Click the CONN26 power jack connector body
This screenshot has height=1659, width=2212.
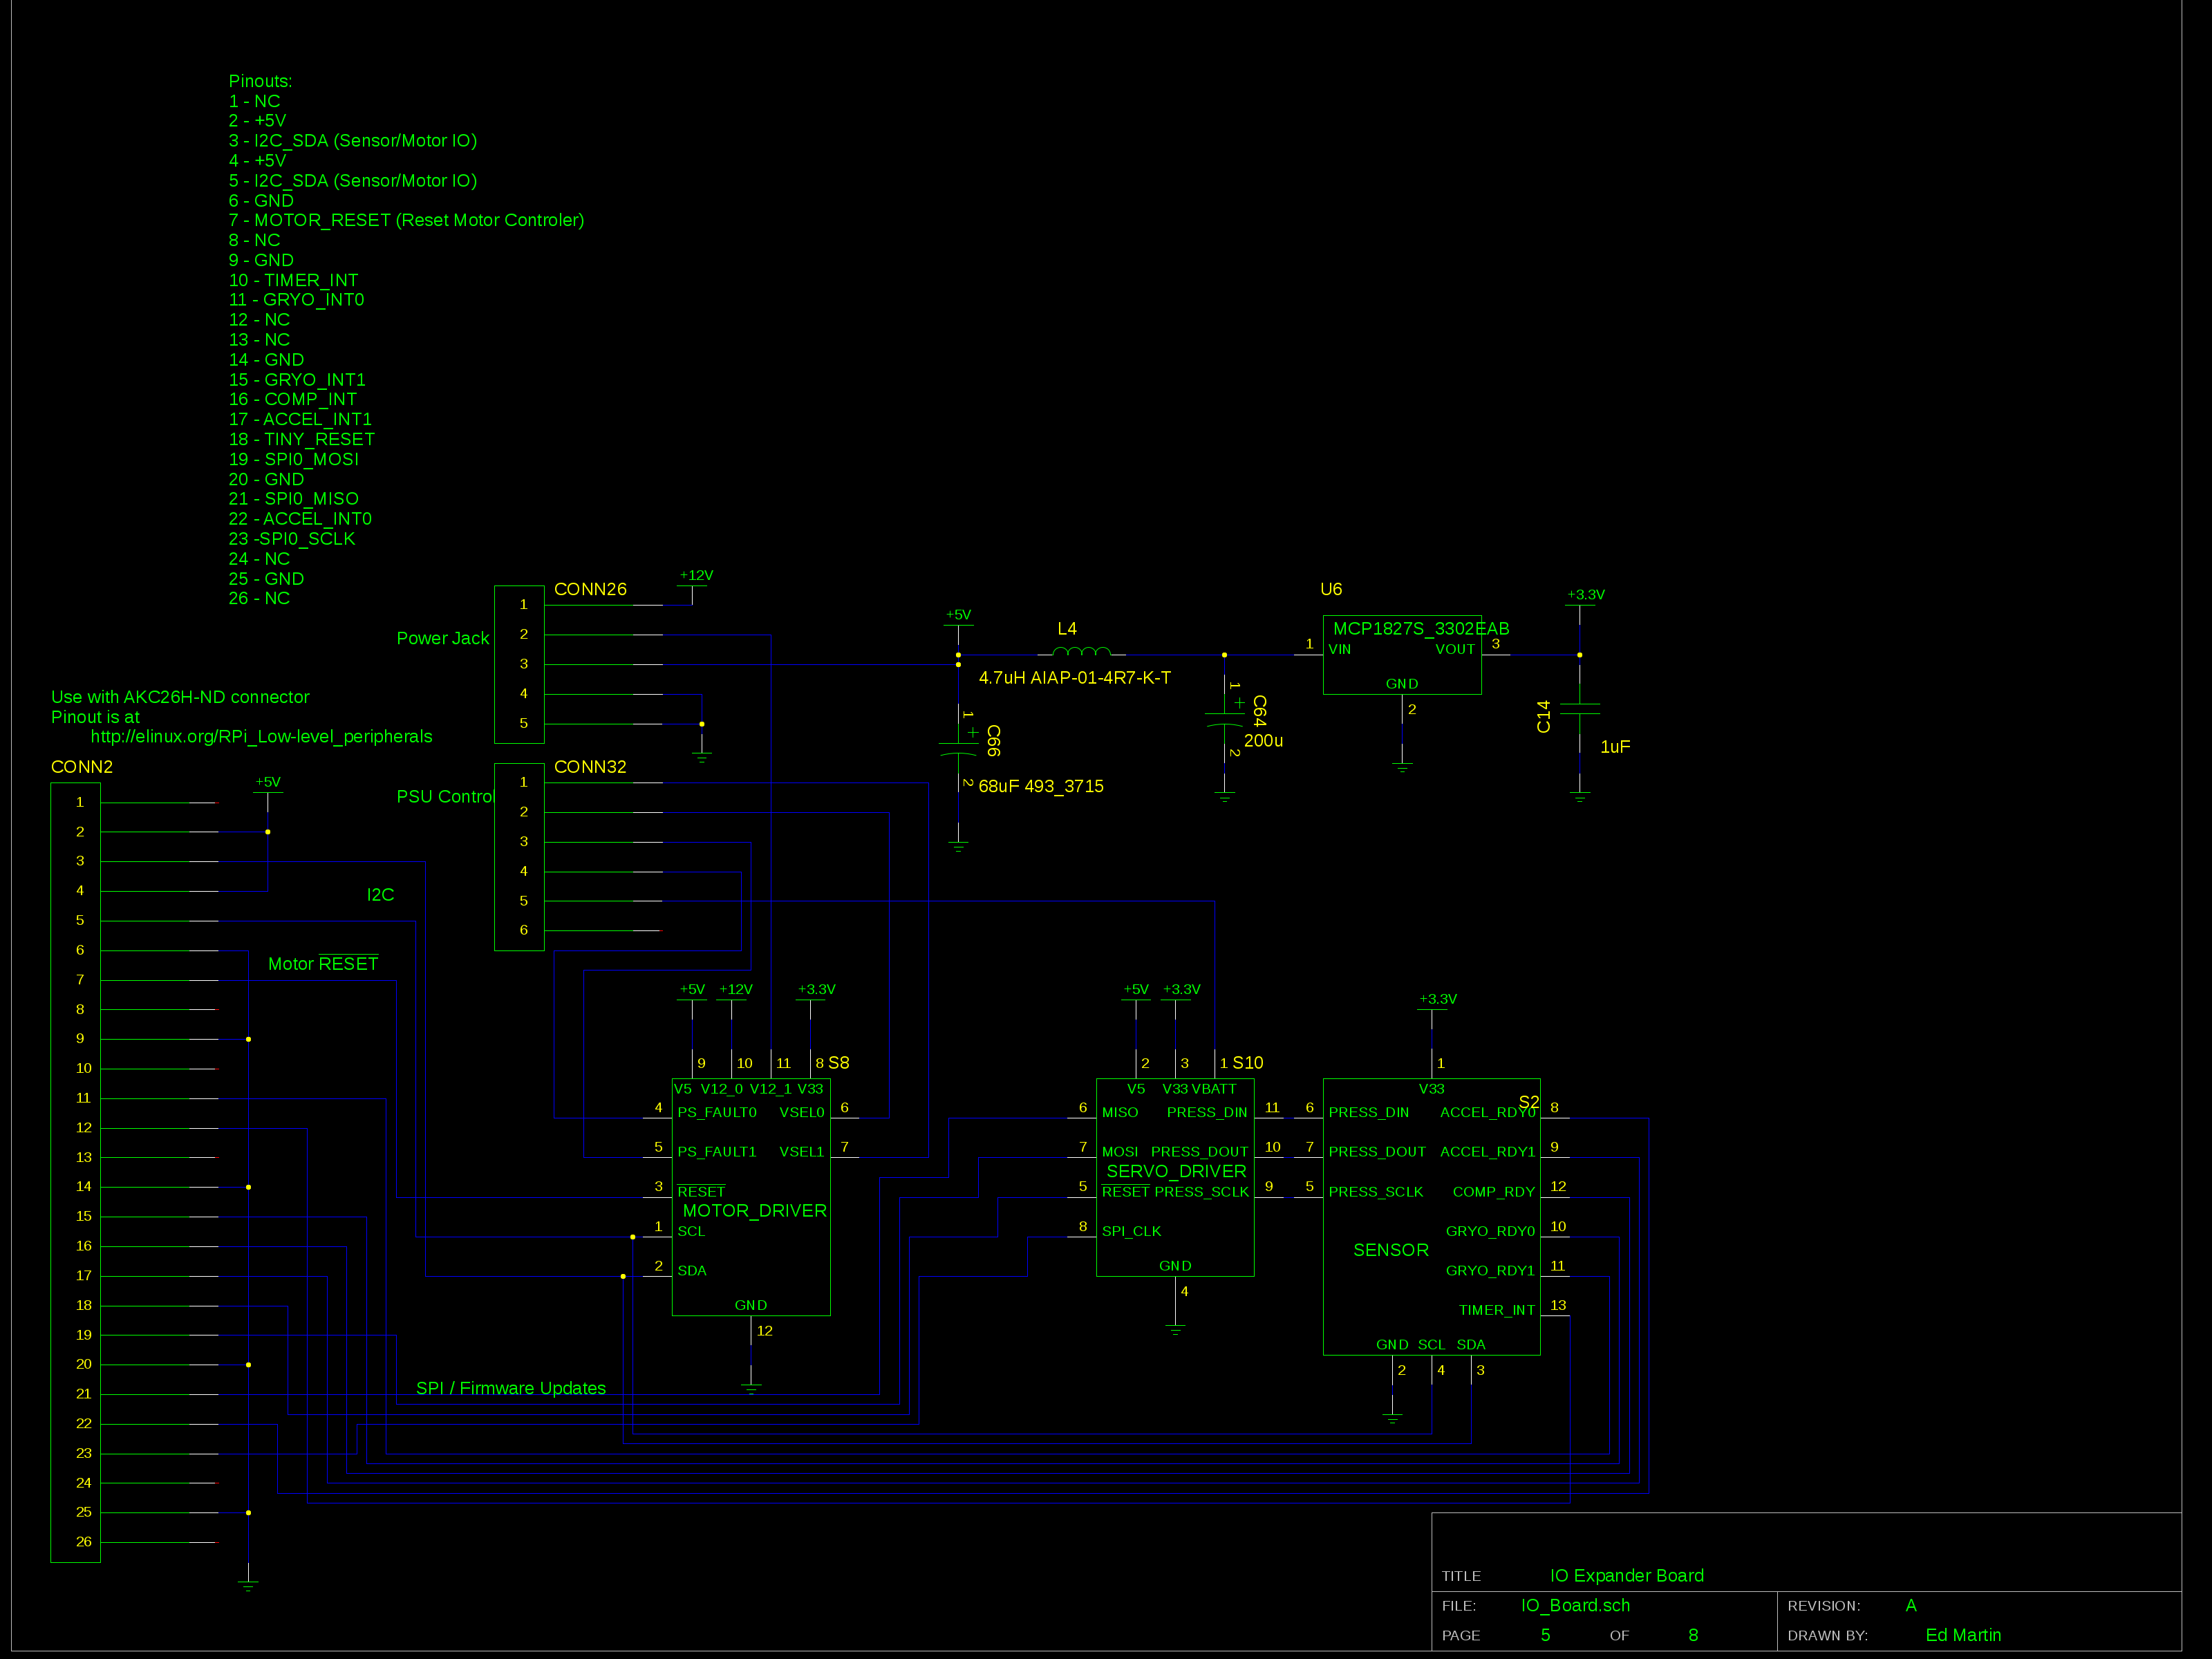(x=519, y=664)
